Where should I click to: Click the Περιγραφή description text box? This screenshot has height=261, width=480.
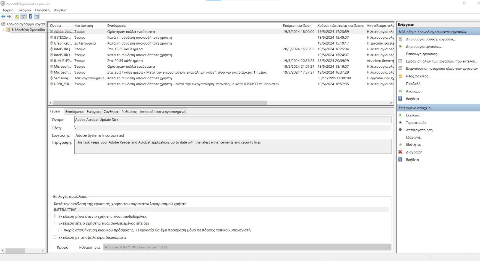click(x=233, y=146)
